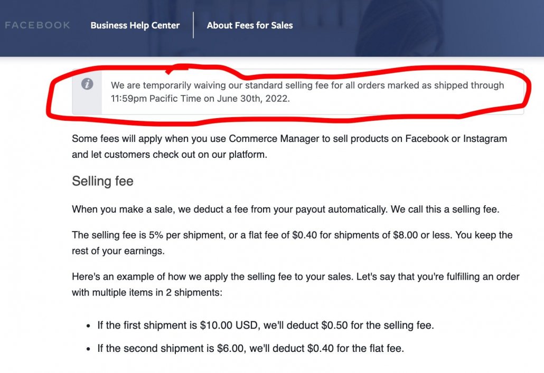Click the sentence "When you make a sale"
The height and width of the screenshot is (373, 544).
285,209
